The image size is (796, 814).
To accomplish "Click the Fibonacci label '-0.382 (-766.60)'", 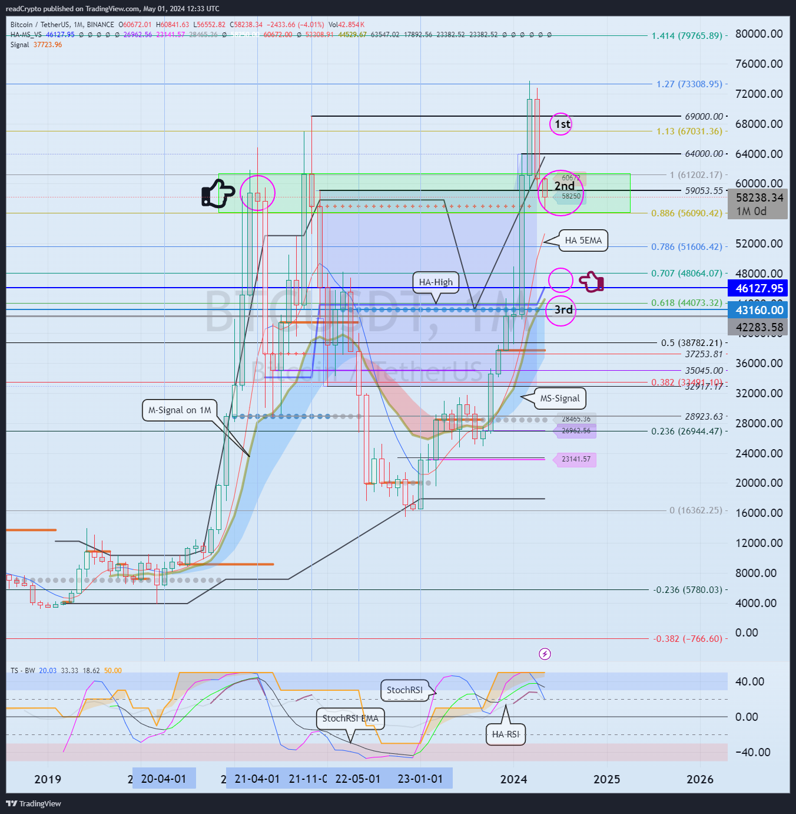I will click(688, 639).
